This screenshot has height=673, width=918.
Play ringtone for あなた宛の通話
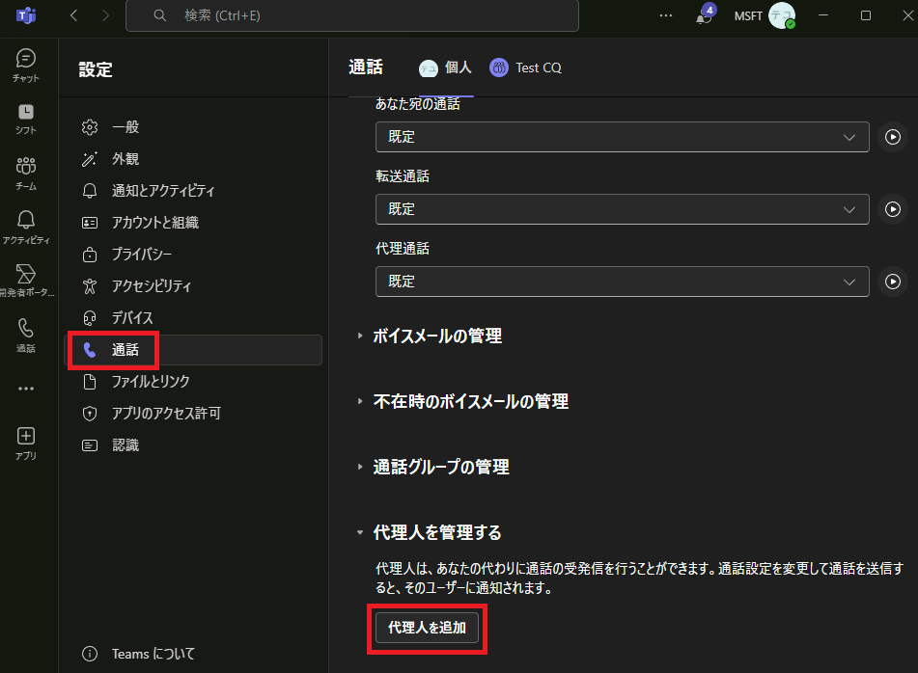coord(892,137)
